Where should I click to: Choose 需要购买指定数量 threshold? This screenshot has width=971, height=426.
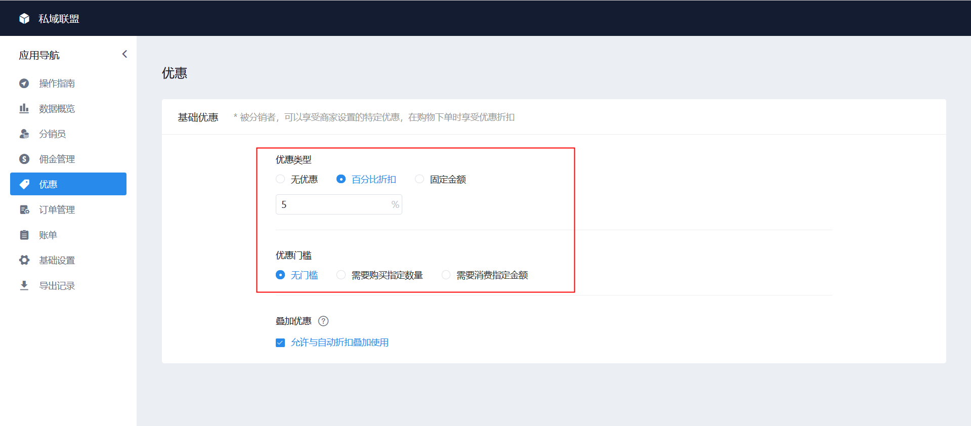coord(341,275)
